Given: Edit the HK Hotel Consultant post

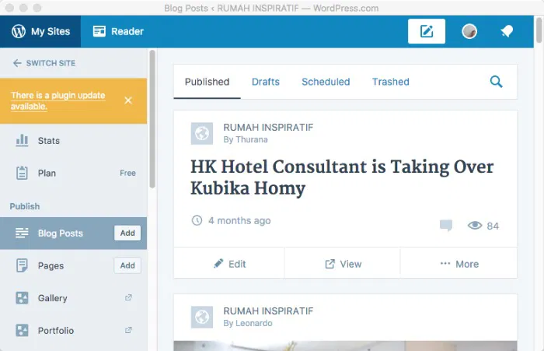Looking at the screenshot, I should click(x=229, y=264).
